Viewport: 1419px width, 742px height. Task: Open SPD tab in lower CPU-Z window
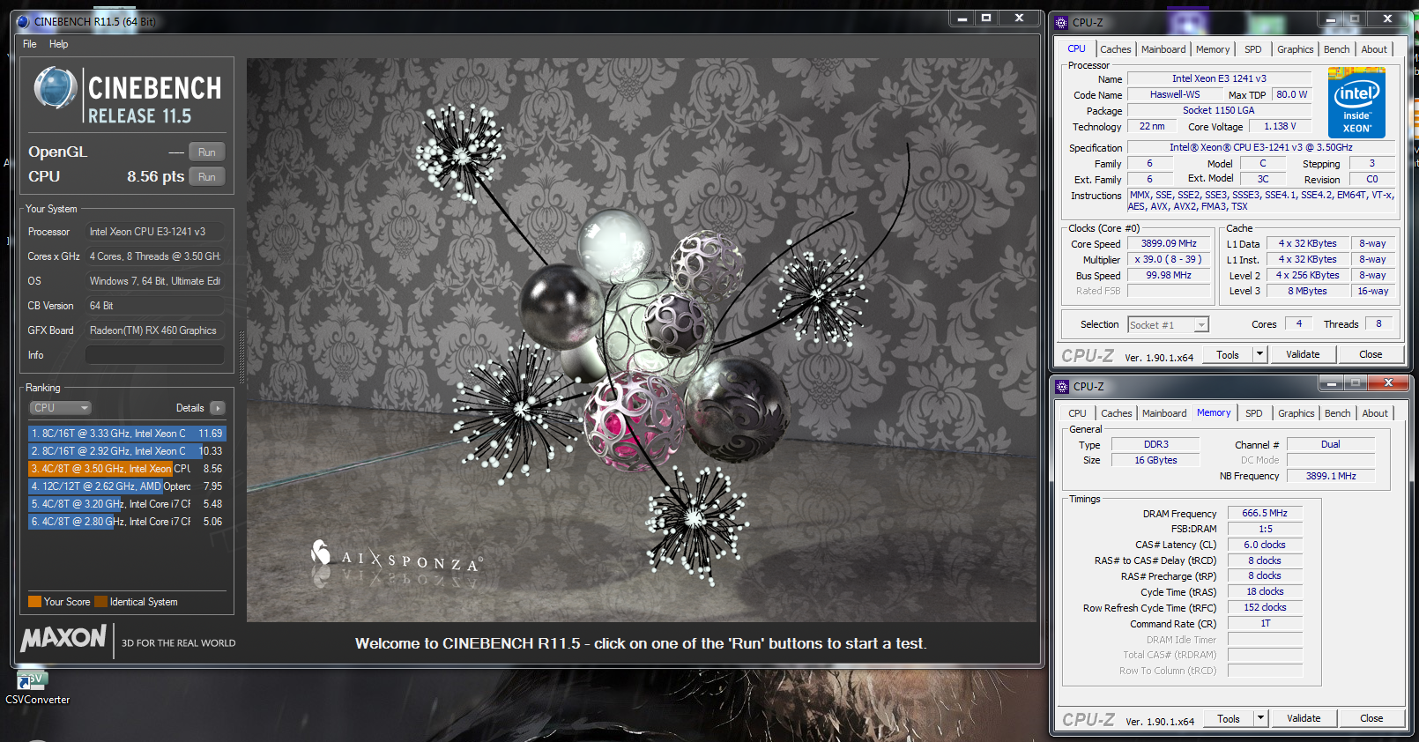1254,413
